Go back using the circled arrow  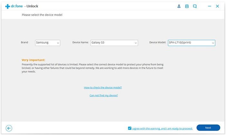[9, 128]
